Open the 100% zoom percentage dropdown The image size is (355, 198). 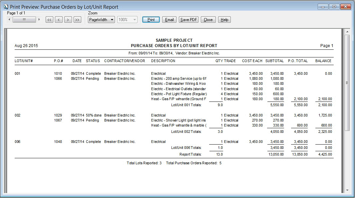[x=127, y=20]
